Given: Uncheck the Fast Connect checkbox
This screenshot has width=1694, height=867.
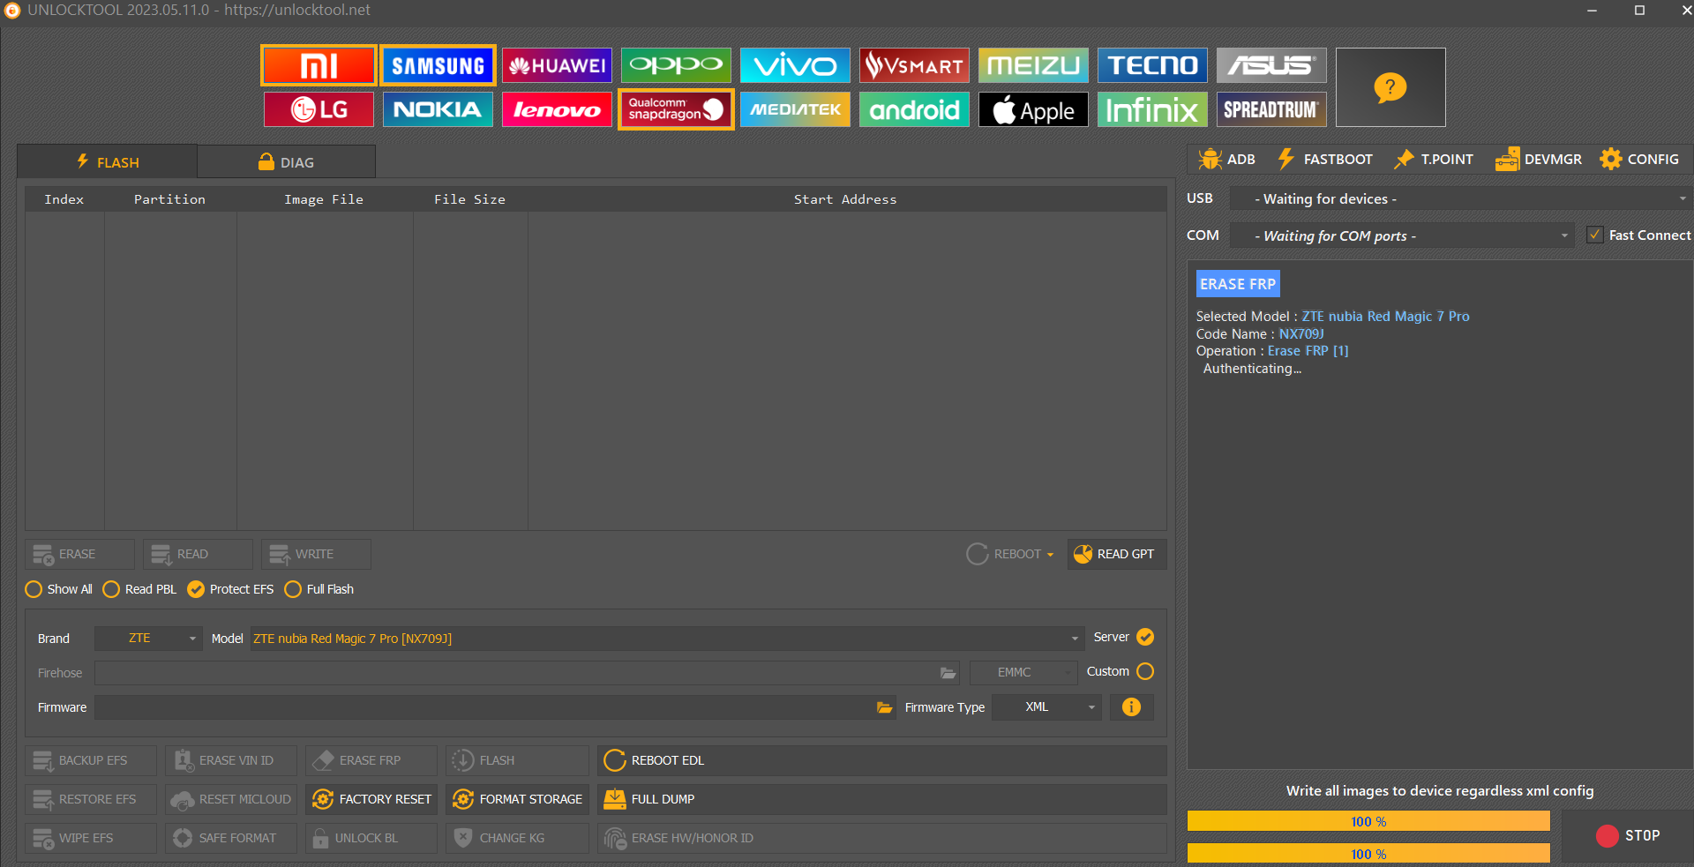Looking at the screenshot, I should [x=1595, y=235].
